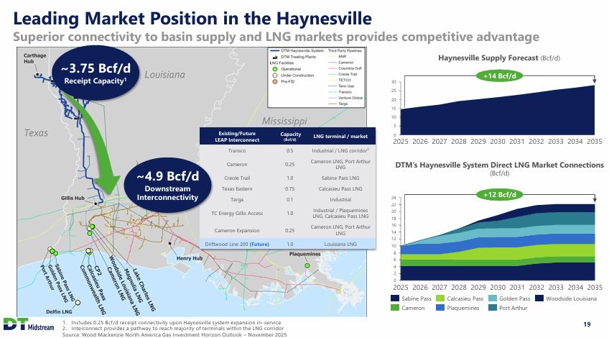Click the 'Direct LNG Market Connections' chart title
This screenshot has width=609, height=338.
click(499, 165)
